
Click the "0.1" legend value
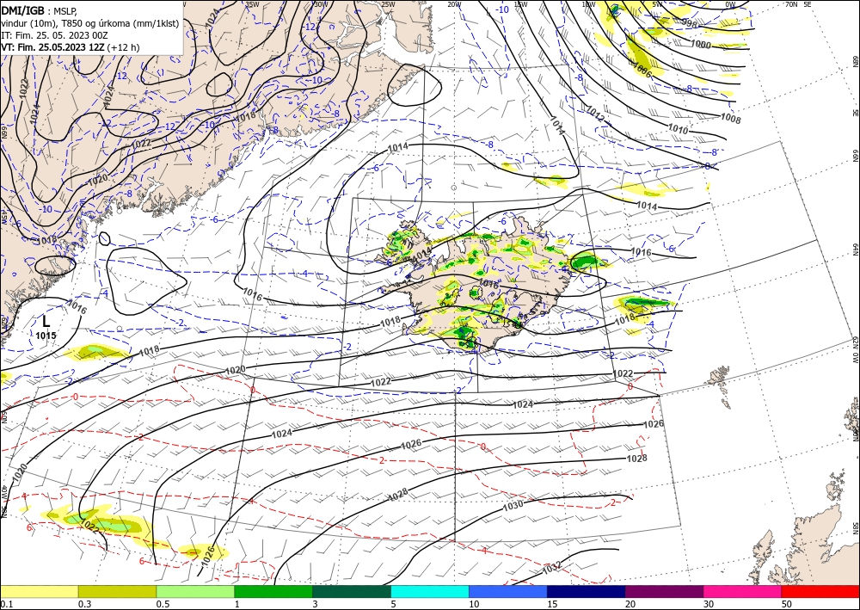5,604
